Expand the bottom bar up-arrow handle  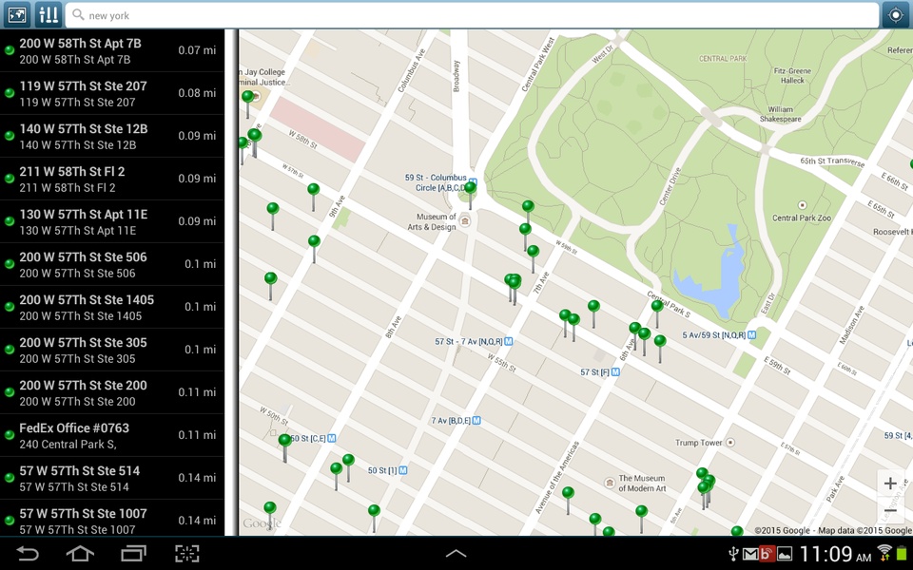click(456, 553)
